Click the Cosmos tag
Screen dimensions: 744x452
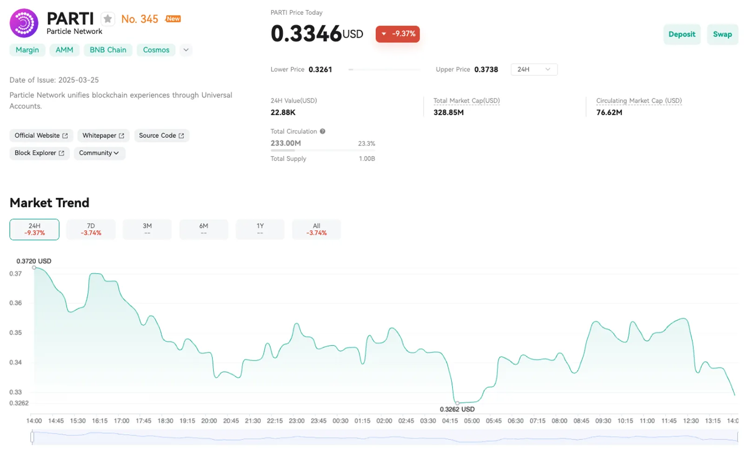(156, 50)
